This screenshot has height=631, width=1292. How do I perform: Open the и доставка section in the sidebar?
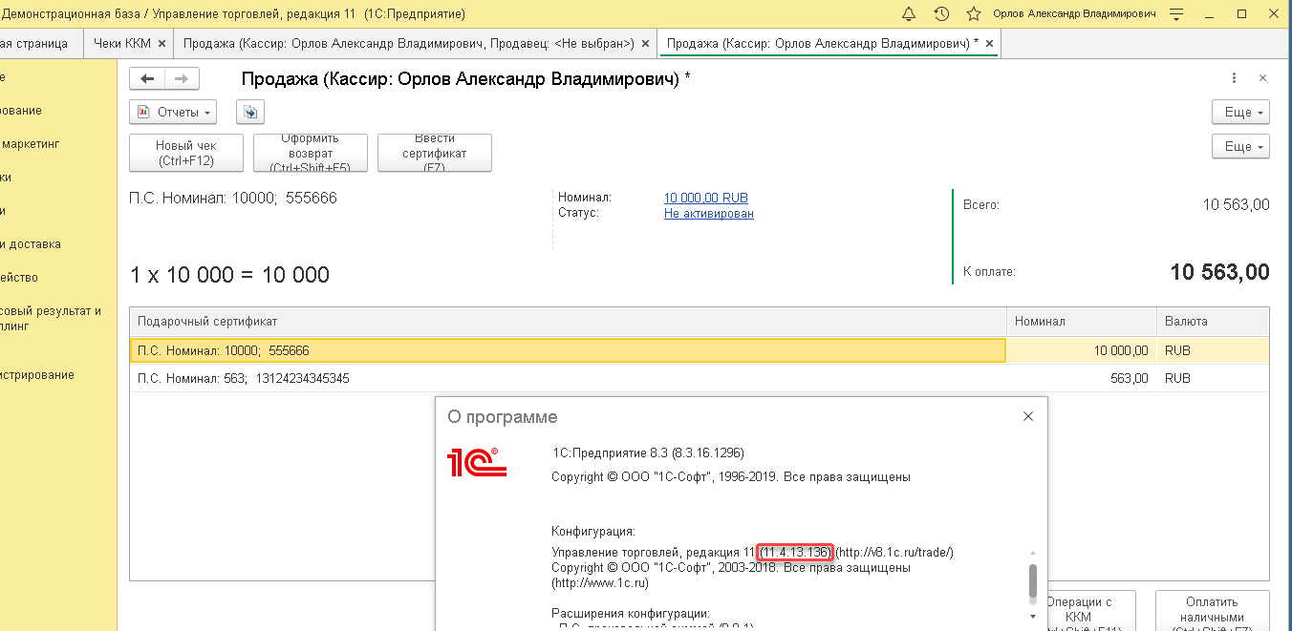31,243
